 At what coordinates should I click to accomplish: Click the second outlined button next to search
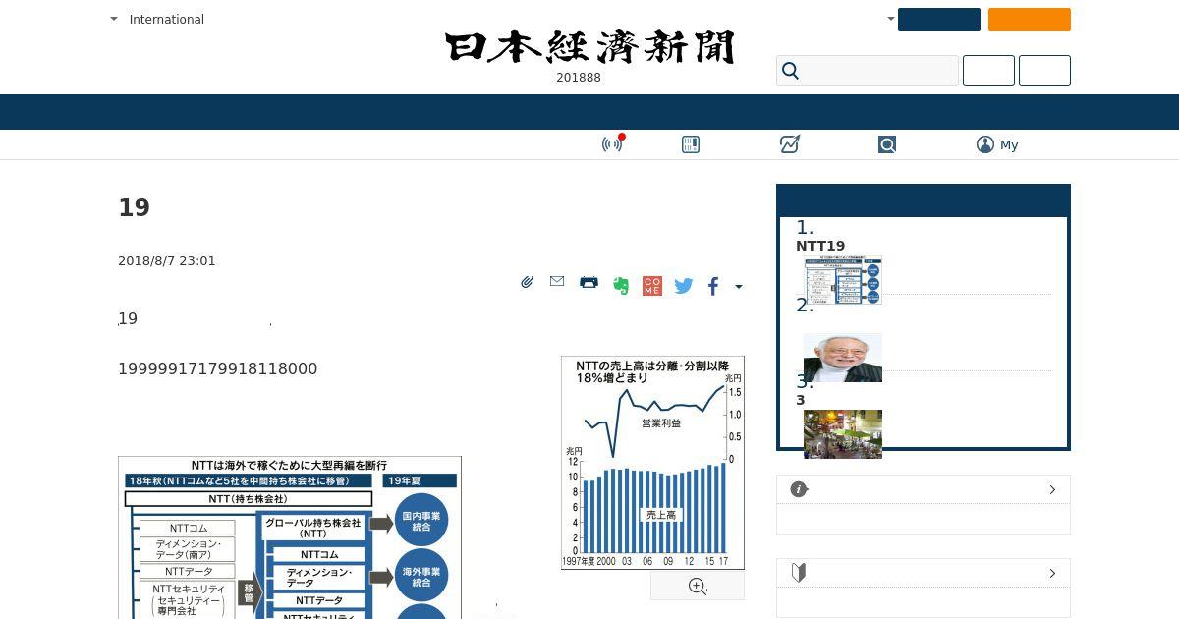pyautogui.click(x=1044, y=71)
